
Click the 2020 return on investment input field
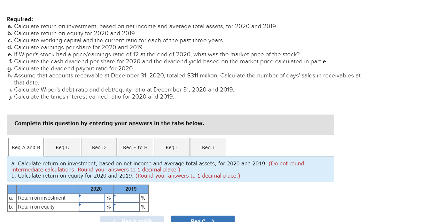coord(92,198)
